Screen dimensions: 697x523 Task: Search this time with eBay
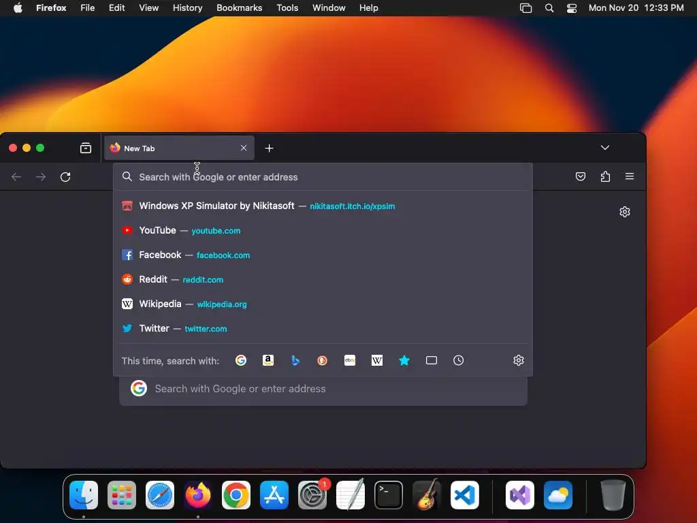pyautogui.click(x=350, y=360)
